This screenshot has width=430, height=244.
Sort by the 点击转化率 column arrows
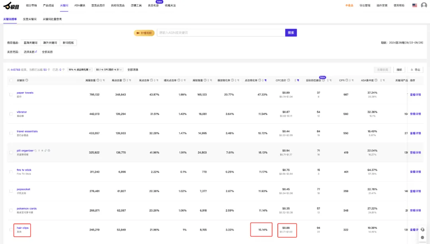click(x=263, y=81)
